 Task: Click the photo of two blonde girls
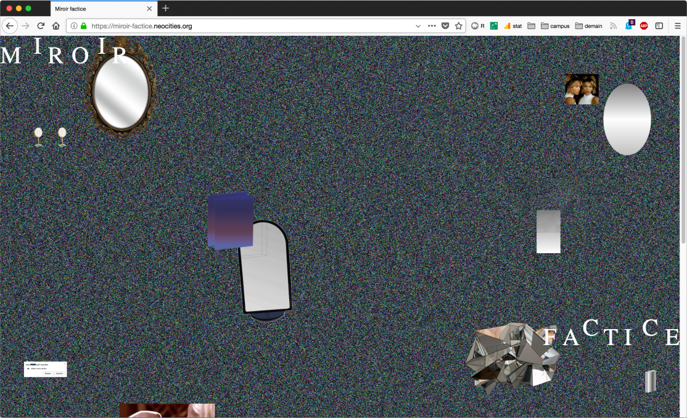pos(582,90)
